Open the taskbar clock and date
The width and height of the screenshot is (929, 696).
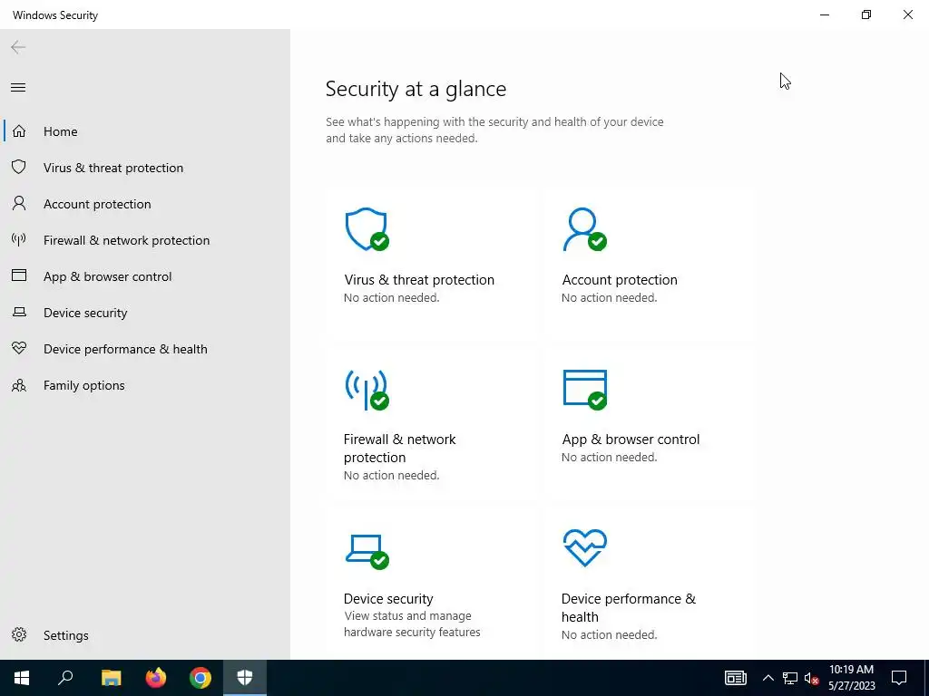pyautogui.click(x=851, y=678)
